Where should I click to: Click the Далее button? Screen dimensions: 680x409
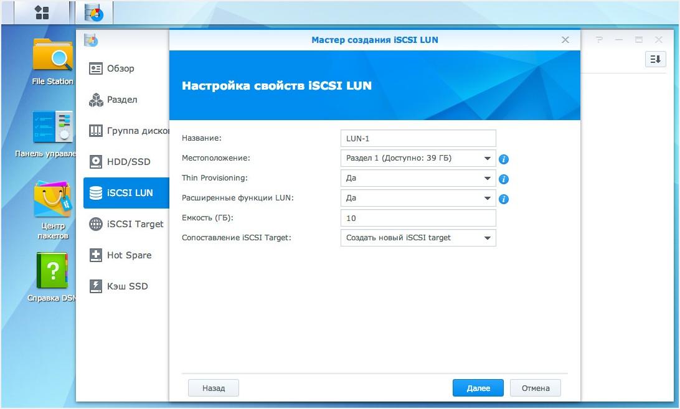coord(478,387)
